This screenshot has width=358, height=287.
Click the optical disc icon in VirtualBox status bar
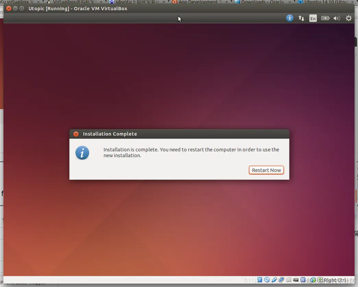point(267,280)
